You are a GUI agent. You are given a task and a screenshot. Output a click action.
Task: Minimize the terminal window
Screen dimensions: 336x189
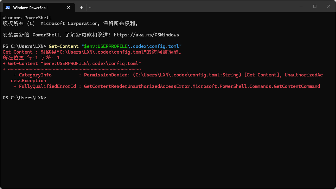pyautogui.click(x=301, y=6)
